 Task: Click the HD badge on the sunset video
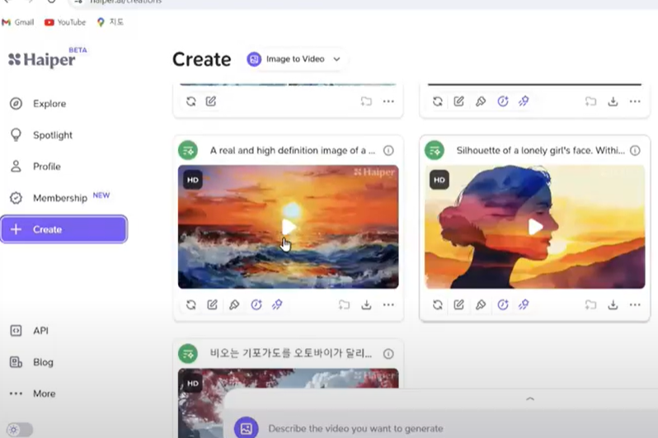pyautogui.click(x=193, y=180)
